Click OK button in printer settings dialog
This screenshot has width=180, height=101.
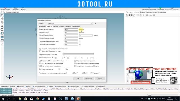pos(78,79)
